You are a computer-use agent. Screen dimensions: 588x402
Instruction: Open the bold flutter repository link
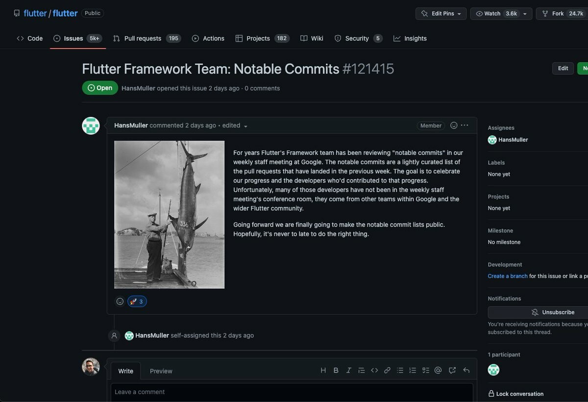coord(65,13)
